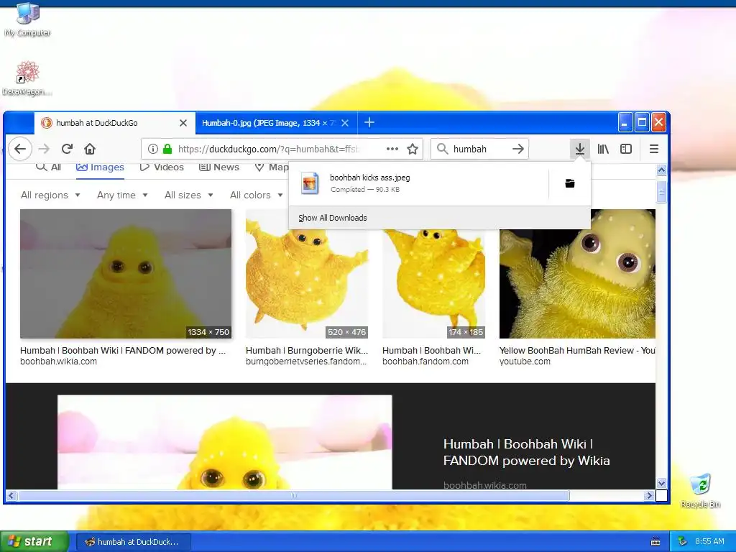736x552 pixels.
Task: Click the vertical scrollbar thumb
Action: point(661,191)
